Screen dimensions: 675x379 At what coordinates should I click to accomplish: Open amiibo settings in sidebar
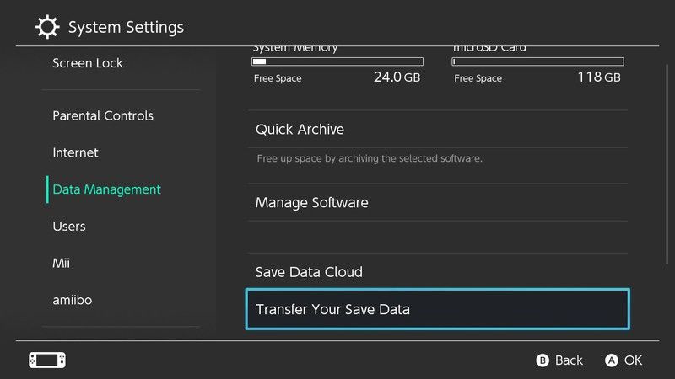pyautogui.click(x=72, y=300)
